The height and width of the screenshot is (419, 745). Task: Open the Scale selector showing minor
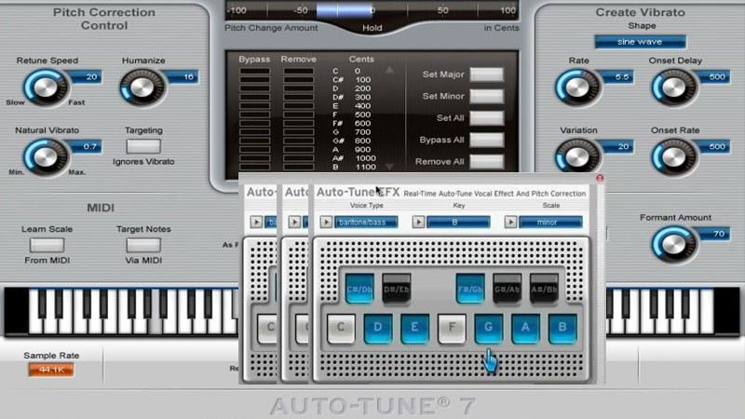coord(550,223)
